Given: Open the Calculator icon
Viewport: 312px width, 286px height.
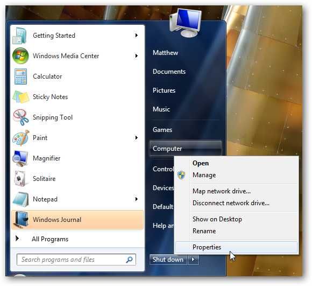Looking at the screenshot, I should click(x=20, y=76).
